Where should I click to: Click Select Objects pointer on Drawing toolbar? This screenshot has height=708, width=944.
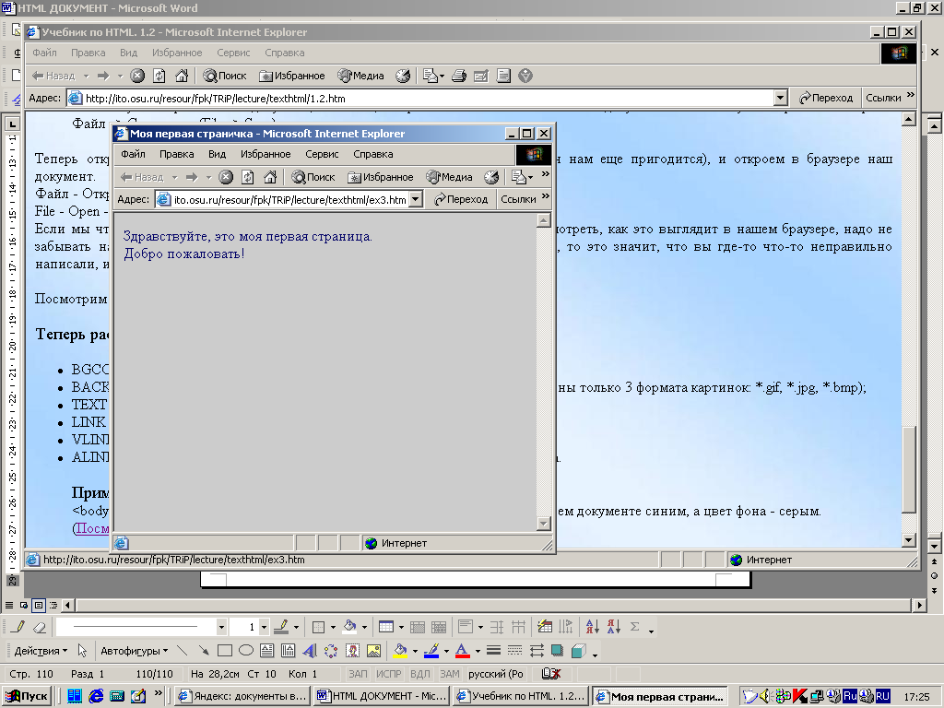82,651
